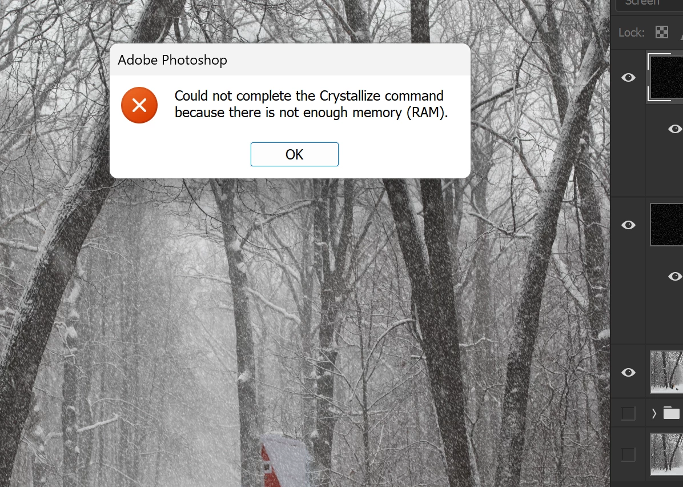683x487 pixels.
Task: Show the hidden layer group folder
Action: click(628, 413)
